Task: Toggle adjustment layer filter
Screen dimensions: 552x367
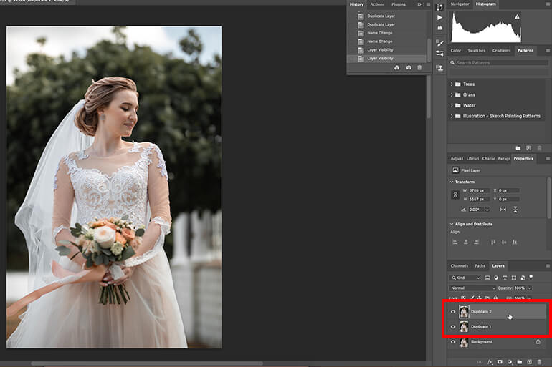Action: 496,278
